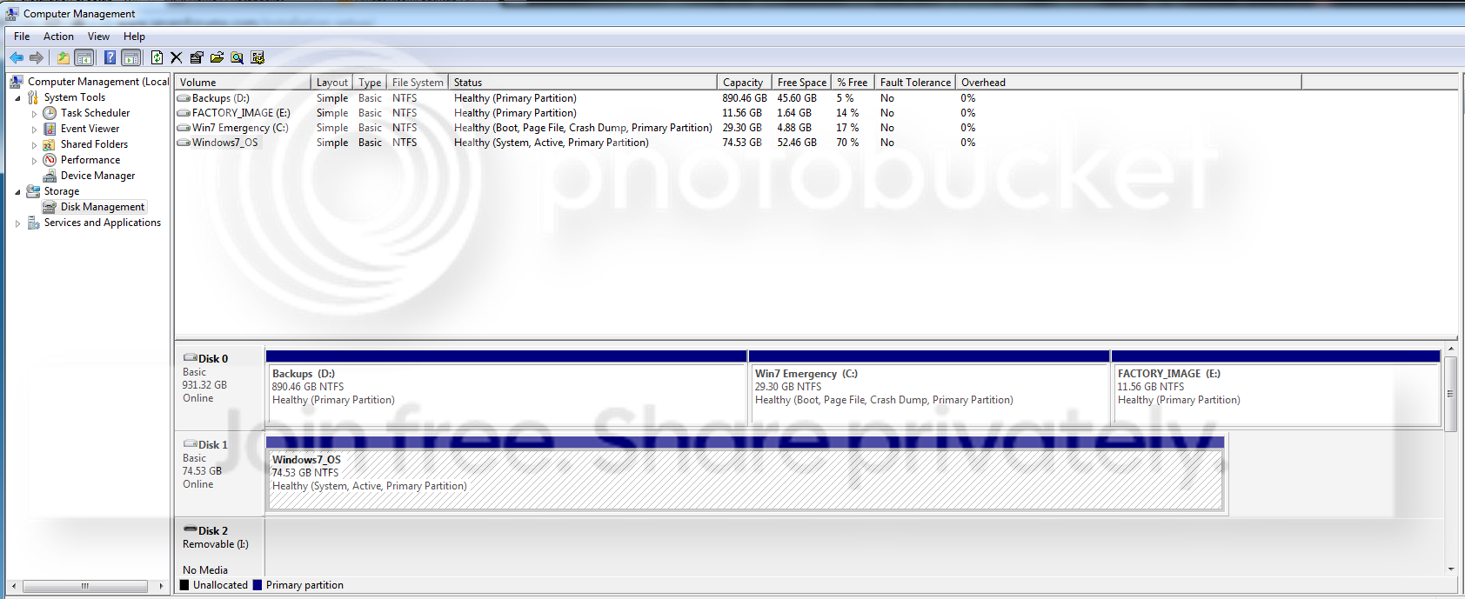
Task: Click the black Unallocated legend swatch
Action: [184, 585]
